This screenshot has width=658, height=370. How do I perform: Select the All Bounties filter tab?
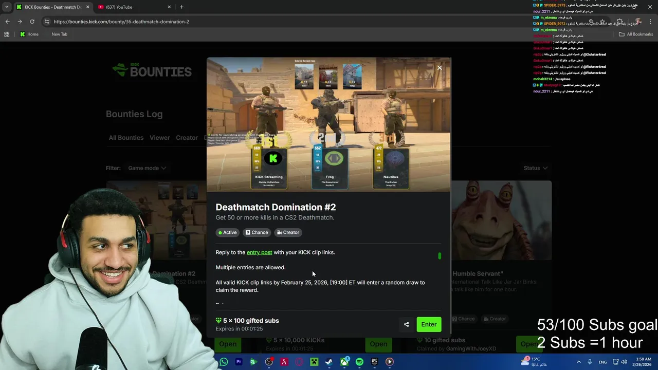126,138
